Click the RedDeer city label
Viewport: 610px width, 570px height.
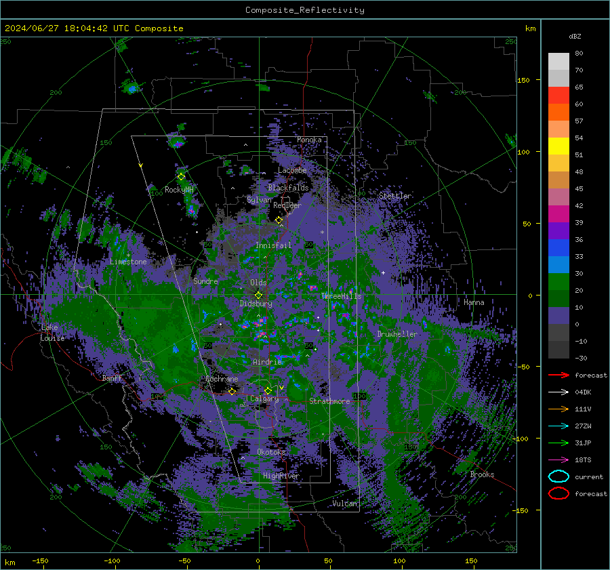[287, 205]
